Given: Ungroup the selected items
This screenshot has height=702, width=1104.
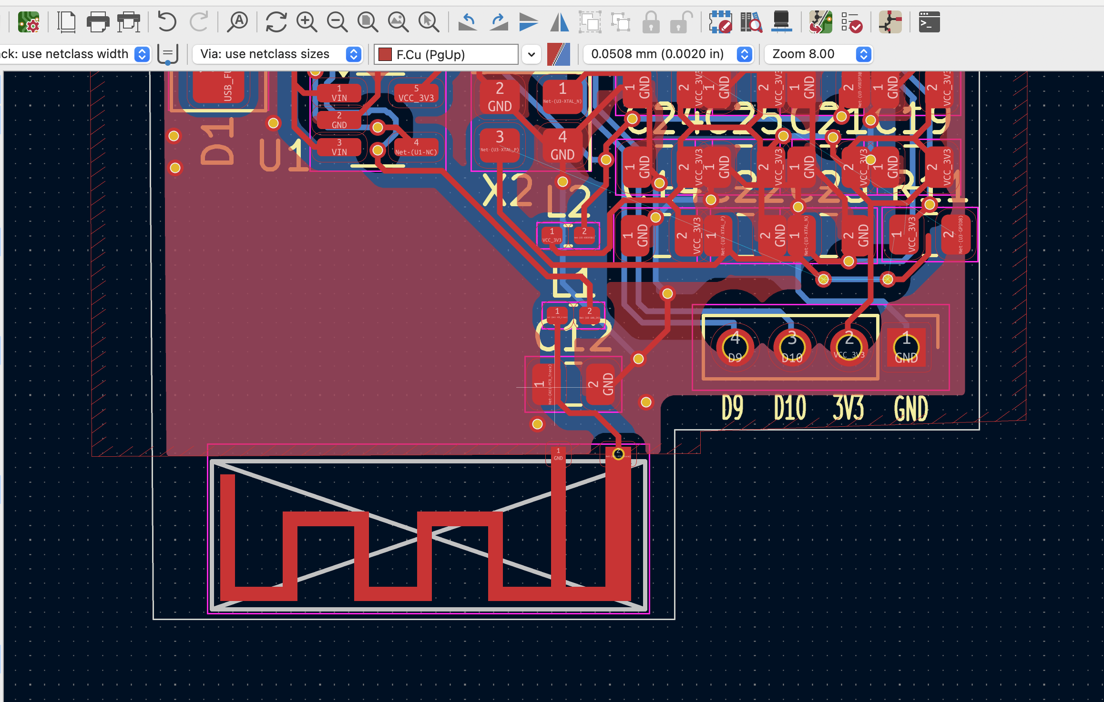Looking at the screenshot, I should pos(621,22).
